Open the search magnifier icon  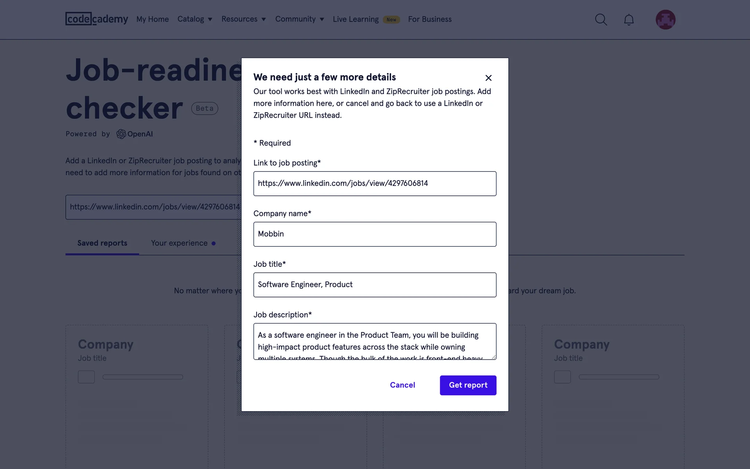601,20
